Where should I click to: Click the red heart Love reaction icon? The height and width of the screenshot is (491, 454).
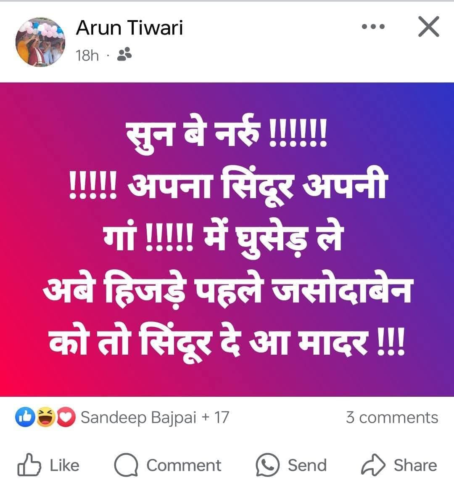pyautogui.click(x=66, y=417)
